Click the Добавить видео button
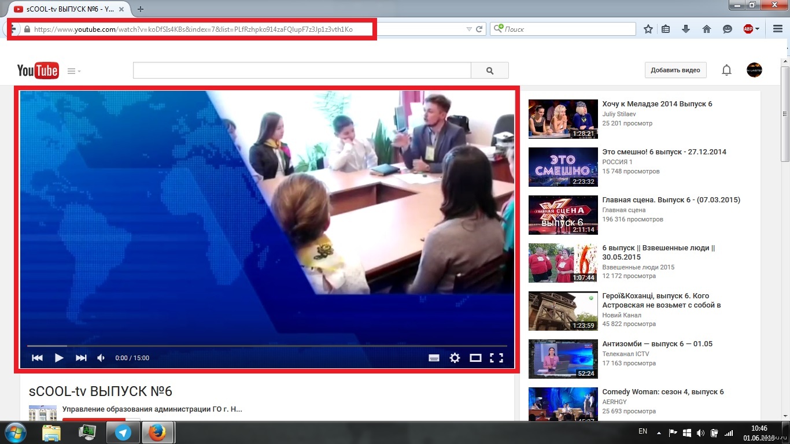Screen dimensions: 790x444 click(675, 71)
